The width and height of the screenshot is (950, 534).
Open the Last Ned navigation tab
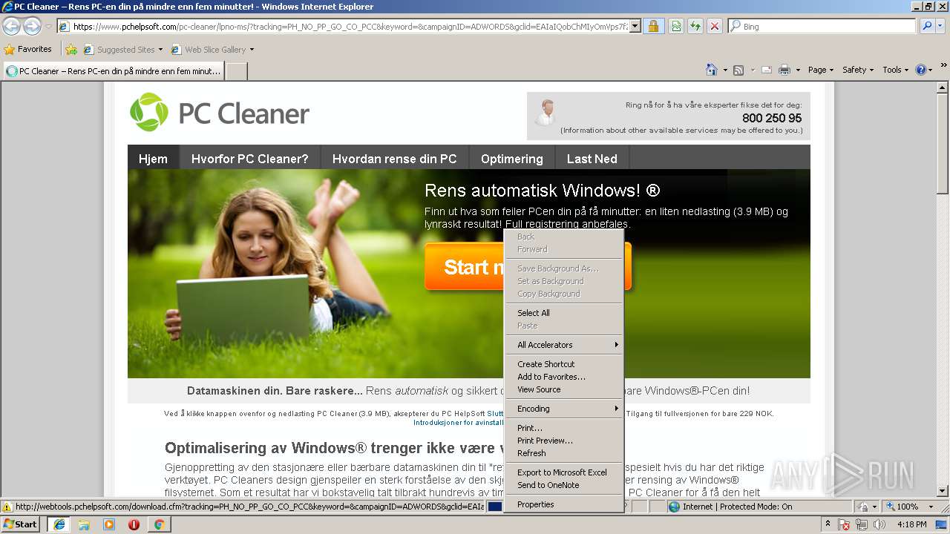(592, 158)
